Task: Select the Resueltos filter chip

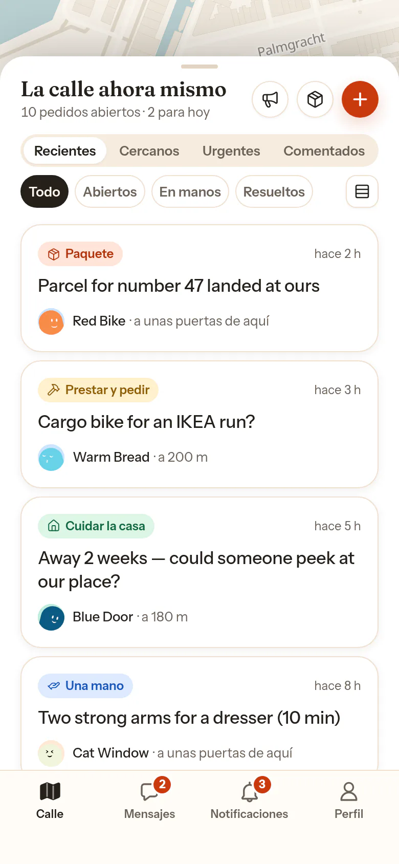Action: point(274,191)
